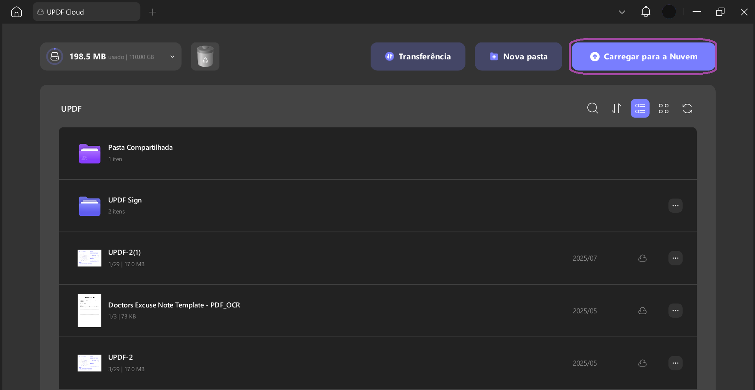
Task: Select Doctors Excuse Note Template - PDF_OCR name
Action: point(174,305)
